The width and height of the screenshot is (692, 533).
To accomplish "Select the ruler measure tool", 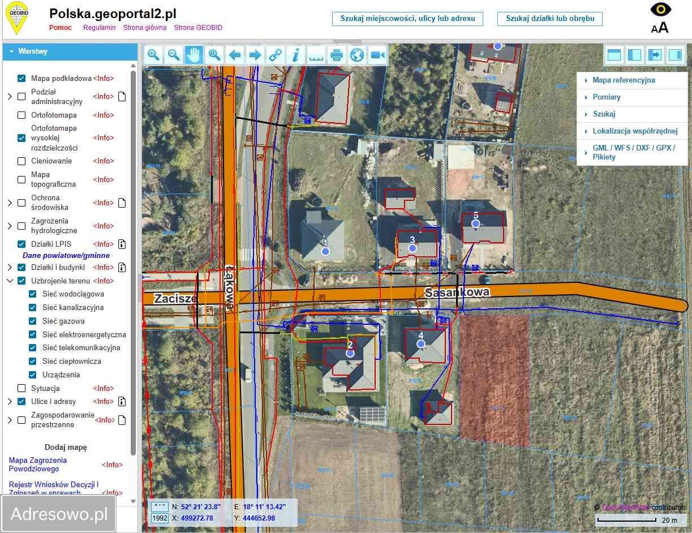I will pyautogui.click(x=316, y=55).
